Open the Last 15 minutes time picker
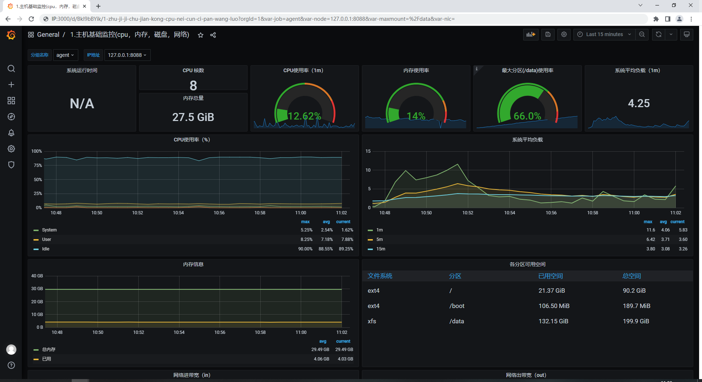702x382 pixels. [604, 34]
